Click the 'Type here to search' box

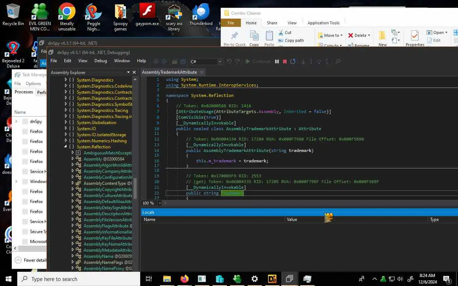[x=78, y=279]
